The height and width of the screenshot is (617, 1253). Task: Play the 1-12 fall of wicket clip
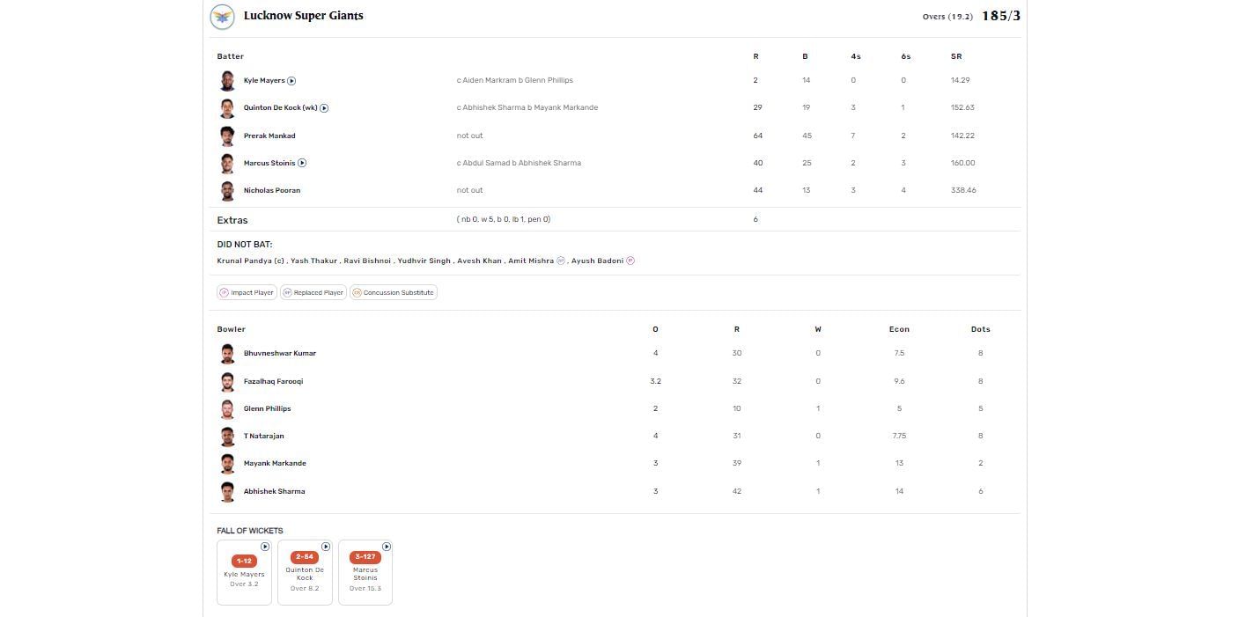[x=265, y=547]
